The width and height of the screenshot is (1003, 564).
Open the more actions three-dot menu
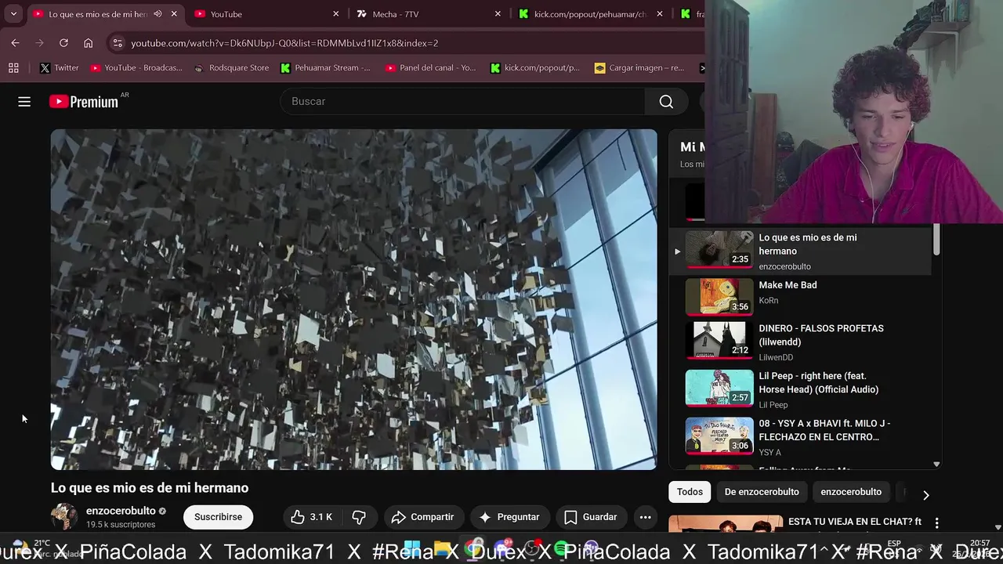pos(645,517)
